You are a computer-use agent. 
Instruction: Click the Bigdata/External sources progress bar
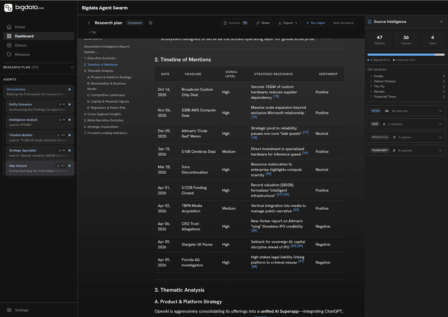click(406, 55)
